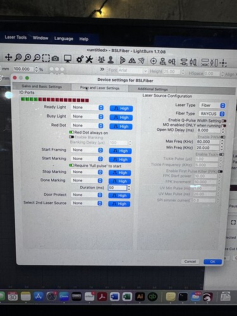Open the Stop Marking port dropdown
This screenshot has width=237, height=316.
87,172
